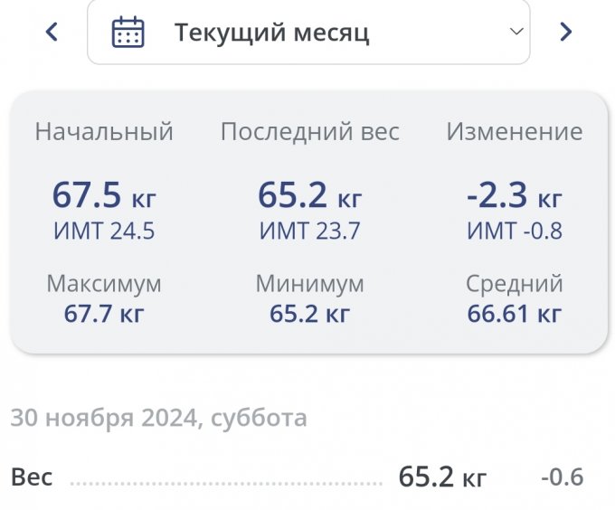Click the -0.6 daily change value

point(562,477)
